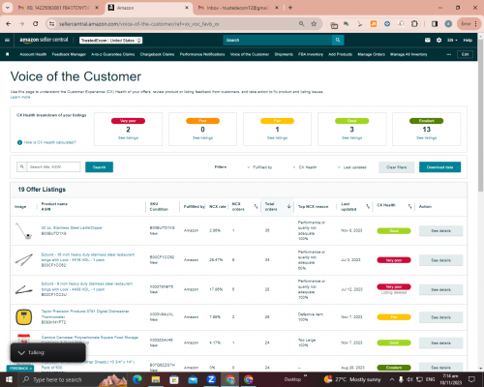Open browser extensions puzzle icon

414,24
